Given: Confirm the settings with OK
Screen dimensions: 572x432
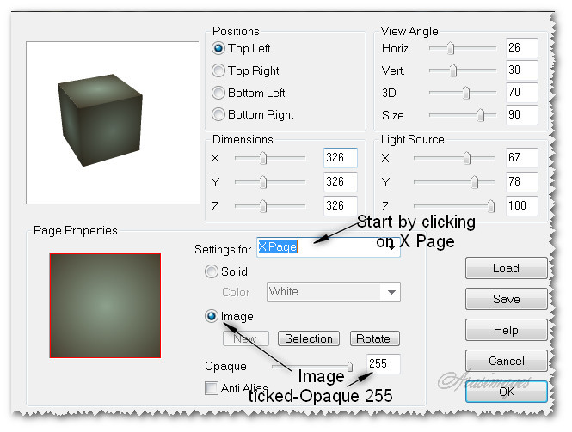Looking at the screenshot, I should pyautogui.click(x=506, y=392).
